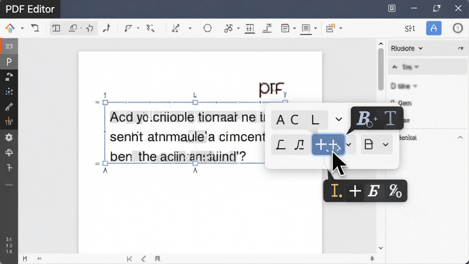Viewport: 469px width, 264px height.
Task: Click the A C L font box in popup
Action: [x=300, y=120]
